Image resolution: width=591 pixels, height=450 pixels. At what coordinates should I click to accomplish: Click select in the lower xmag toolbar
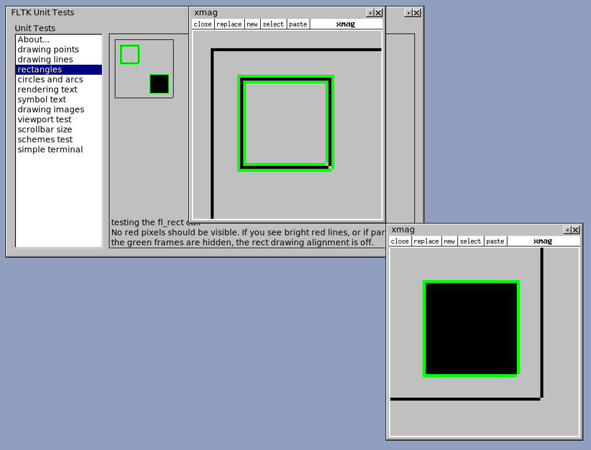(x=470, y=241)
